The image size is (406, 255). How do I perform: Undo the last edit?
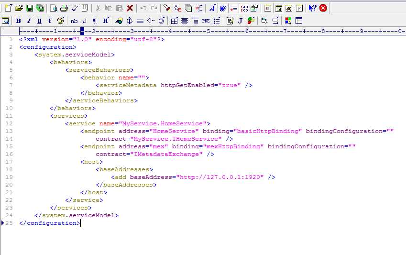tap(143, 8)
